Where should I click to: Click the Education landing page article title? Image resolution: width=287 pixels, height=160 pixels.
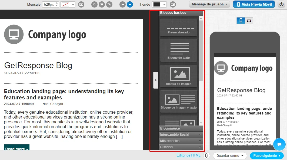click(64, 94)
